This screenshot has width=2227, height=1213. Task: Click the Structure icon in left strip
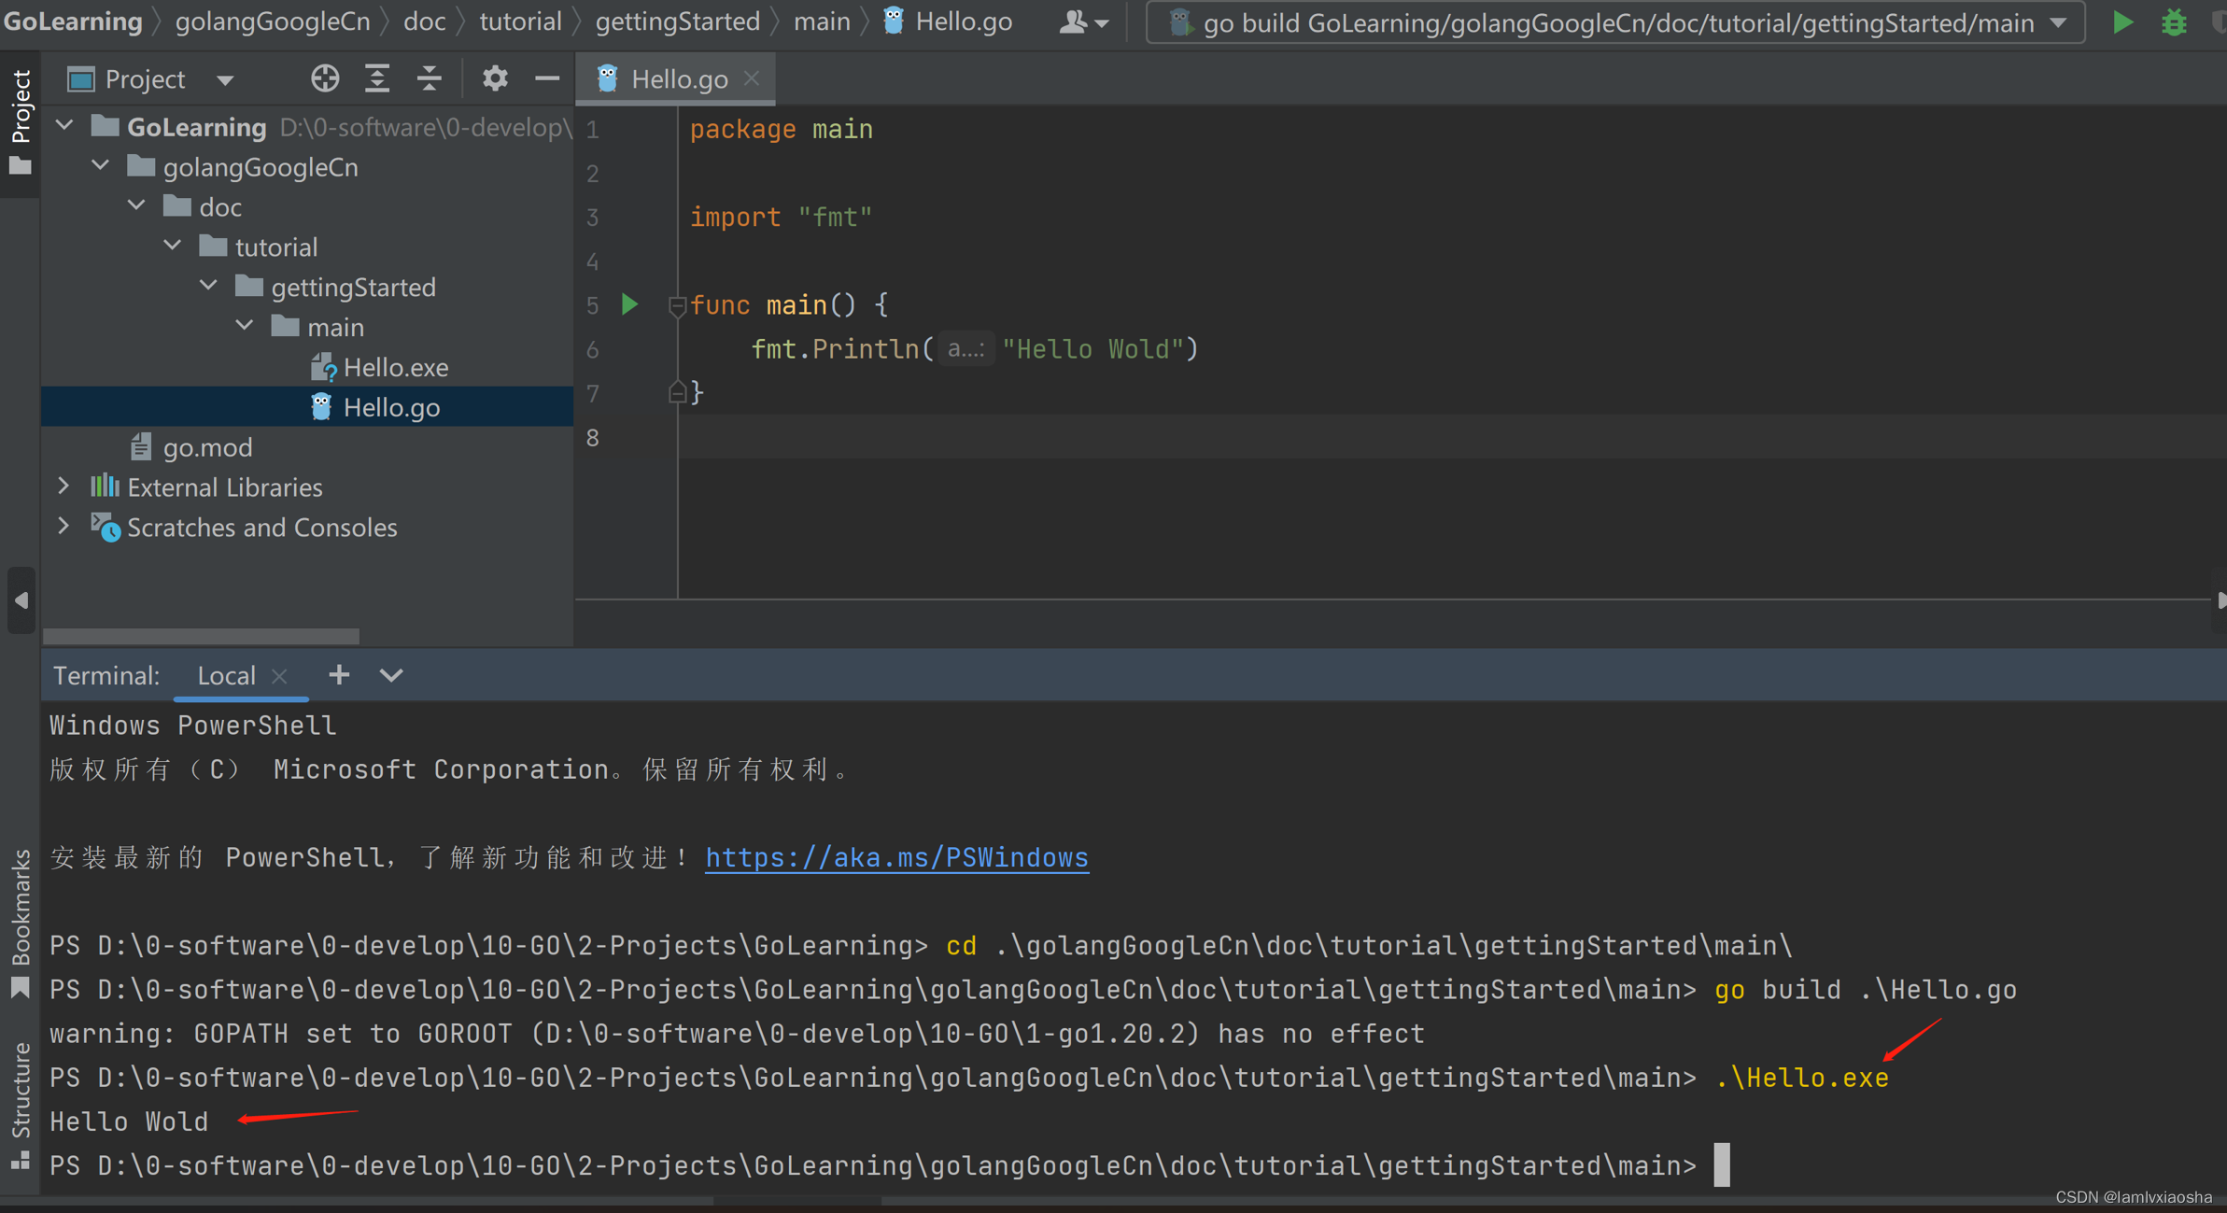click(x=20, y=1161)
